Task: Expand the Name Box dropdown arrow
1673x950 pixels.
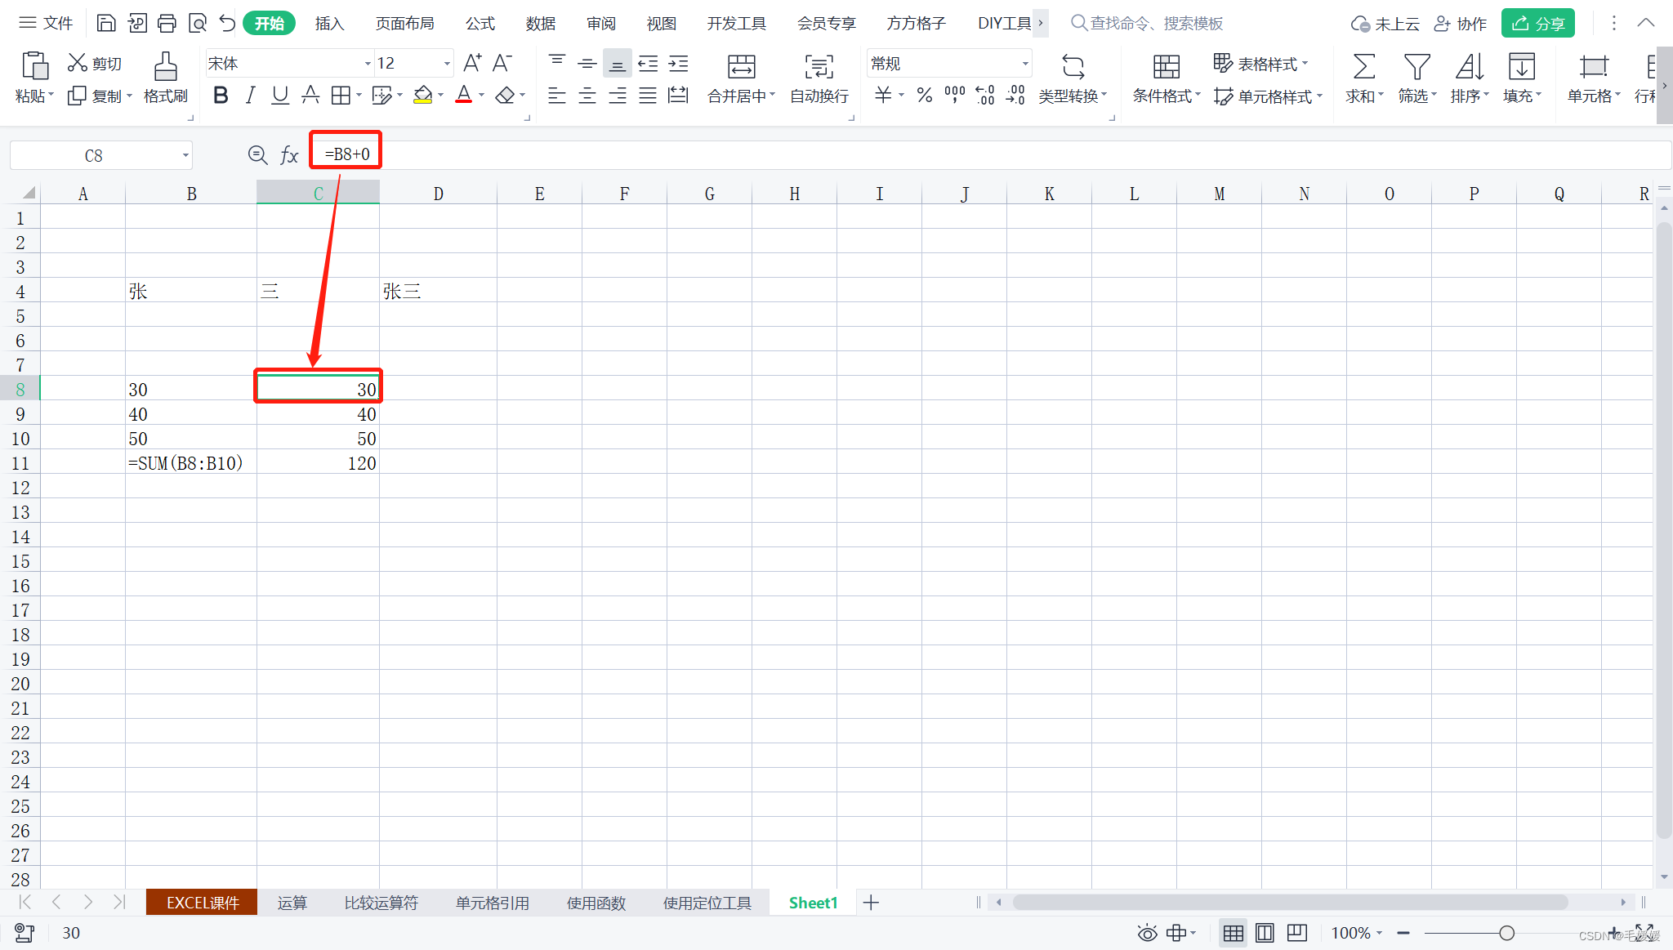Action: click(x=185, y=155)
